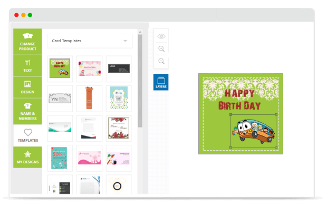This screenshot has width=327, height=206.
Task: Select the cartoon bus image on canvas
Action: (253, 131)
